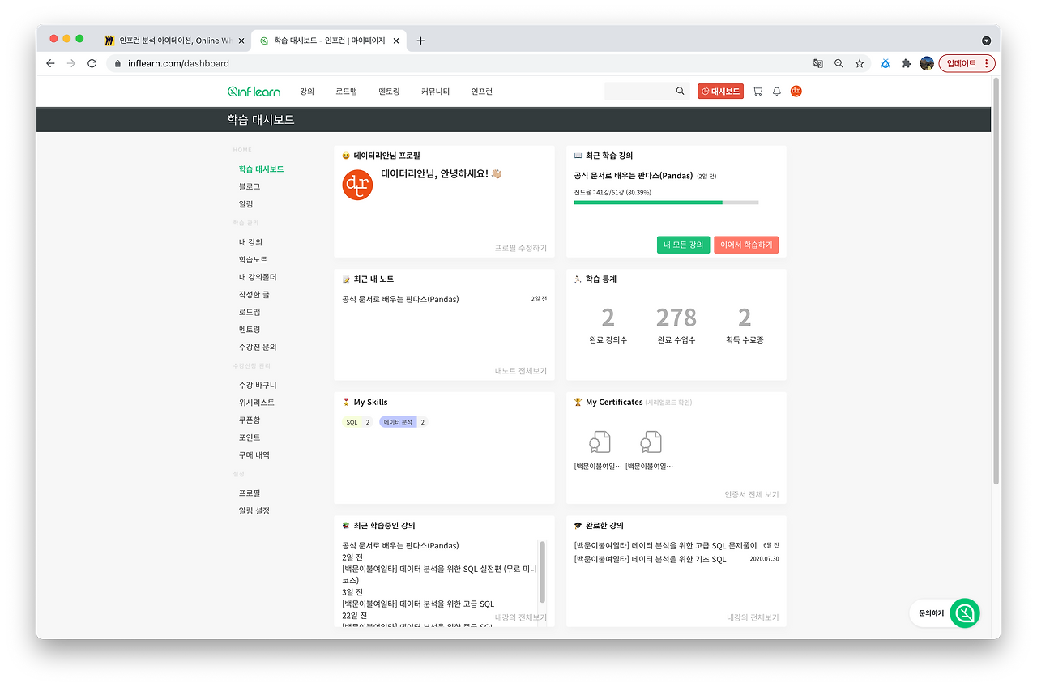The image size is (1037, 687).
Task: Open the 로드맵 menu
Action: click(346, 92)
